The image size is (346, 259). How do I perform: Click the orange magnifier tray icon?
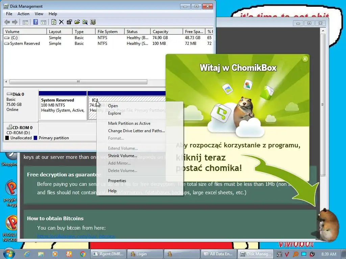295,254
